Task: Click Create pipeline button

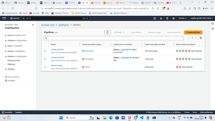Action: tap(193, 32)
